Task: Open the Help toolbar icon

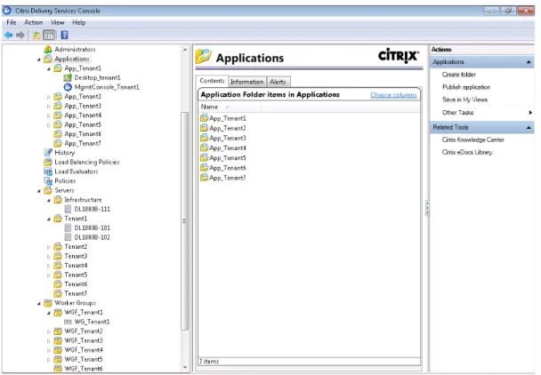Action: coord(64,35)
